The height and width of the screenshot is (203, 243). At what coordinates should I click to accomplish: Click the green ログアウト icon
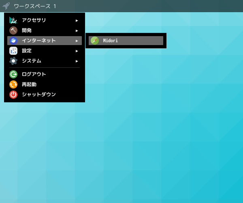(x=13, y=74)
